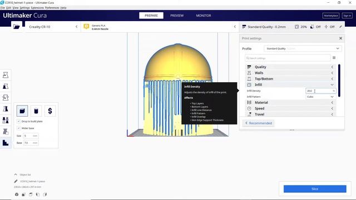Switch to left view camera icon
The width and height of the screenshot is (356, 200).
tap(38, 194)
